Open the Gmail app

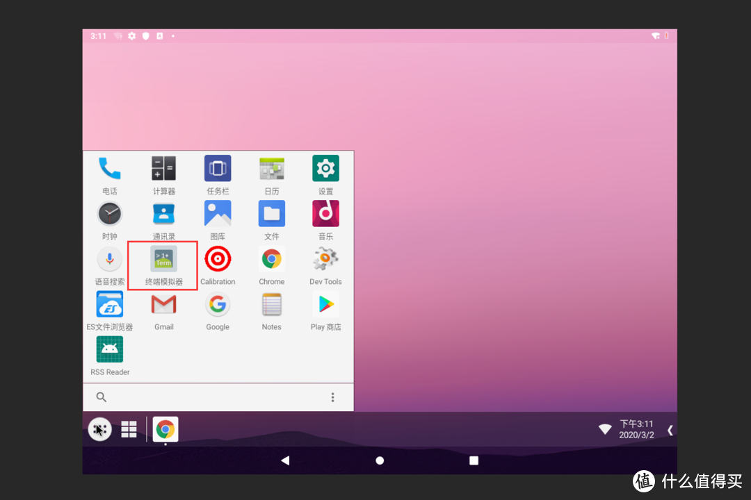(x=164, y=311)
